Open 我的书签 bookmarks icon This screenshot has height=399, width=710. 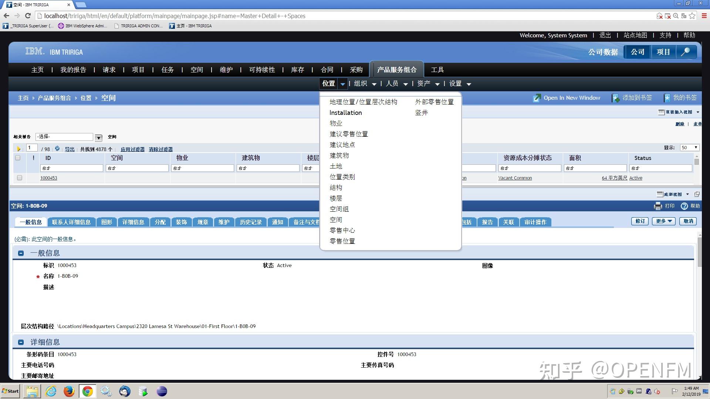coord(667,98)
